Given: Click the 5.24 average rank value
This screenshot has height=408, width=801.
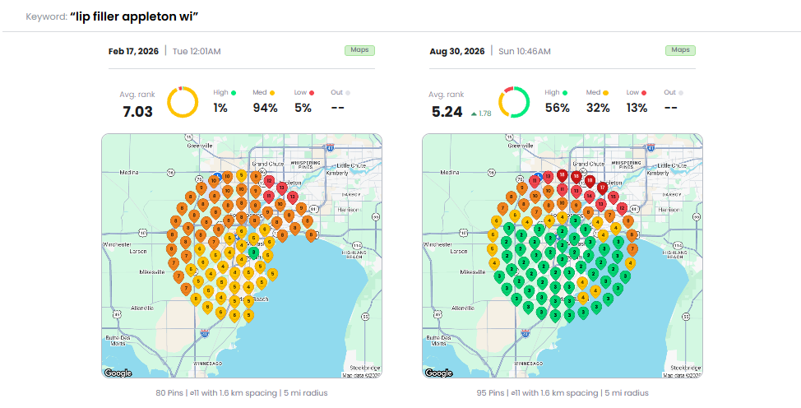Looking at the screenshot, I should [447, 111].
